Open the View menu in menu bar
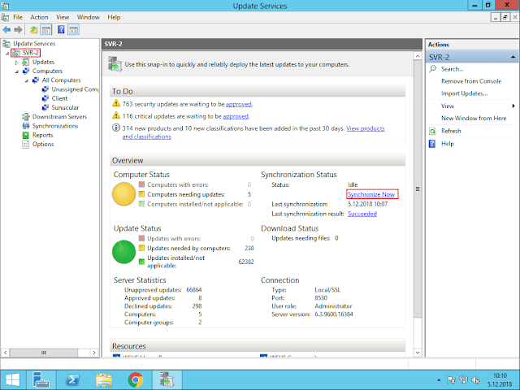The image size is (520, 390). coord(63,17)
